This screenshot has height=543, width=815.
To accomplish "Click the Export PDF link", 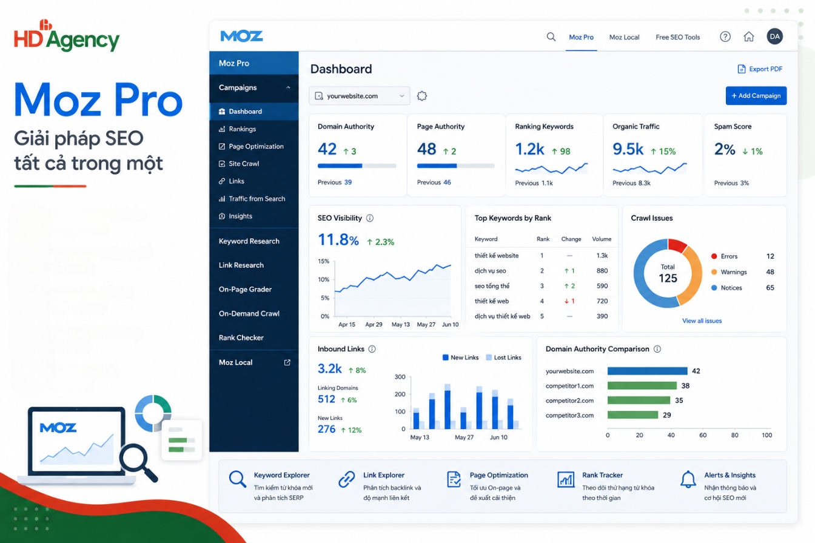I will point(760,69).
